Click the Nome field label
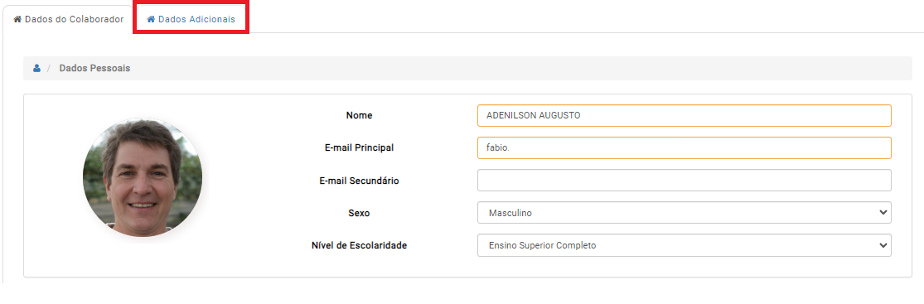The height and width of the screenshot is (304, 924). tap(359, 115)
